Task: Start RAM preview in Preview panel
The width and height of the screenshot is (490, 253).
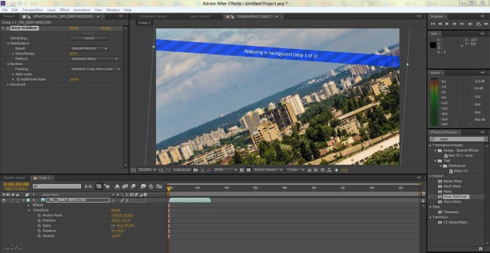Action: click(486, 24)
